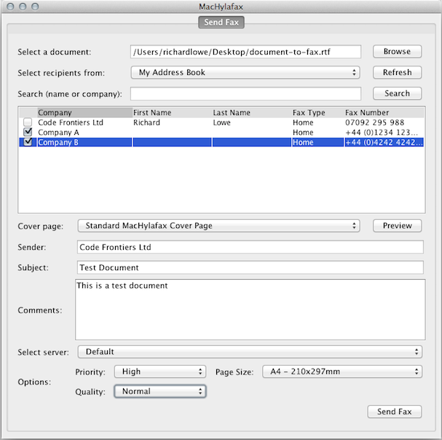Click the last name Lowe cell
Screen dimensions: 442x440
click(x=222, y=122)
